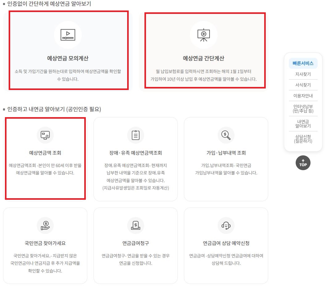Click the 연금급여 상담 예약신청 headset icon

(226, 225)
